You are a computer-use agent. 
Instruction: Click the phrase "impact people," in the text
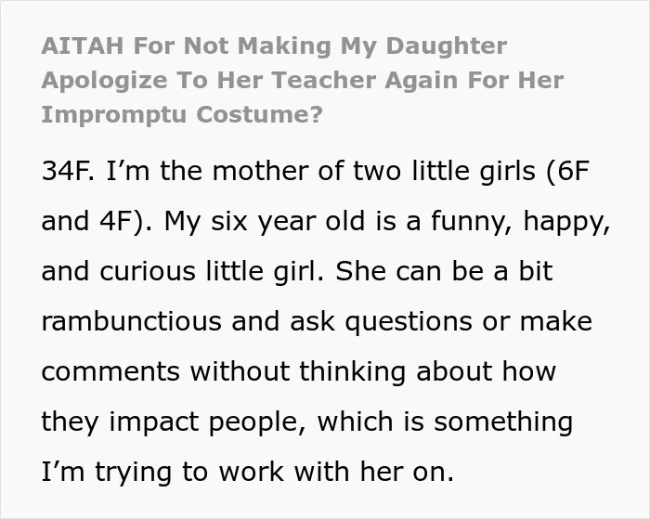208,422
